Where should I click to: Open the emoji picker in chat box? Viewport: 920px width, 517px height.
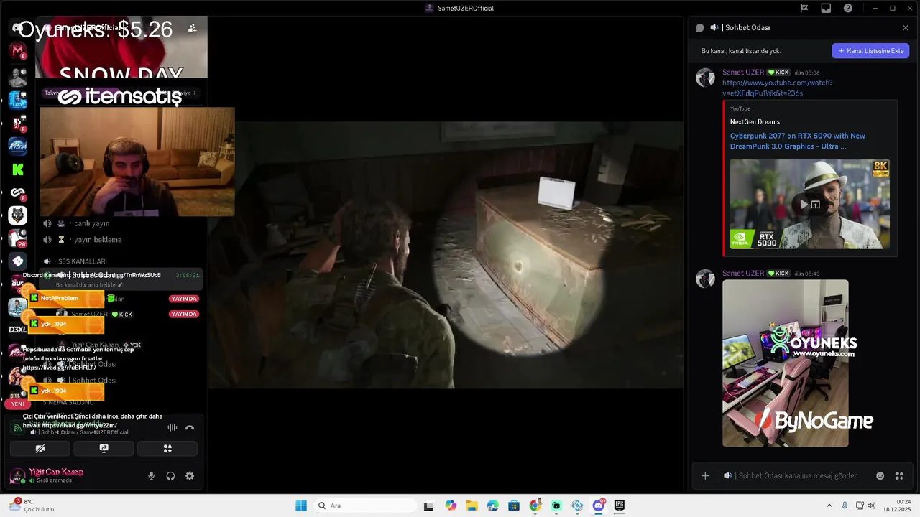pos(880,475)
